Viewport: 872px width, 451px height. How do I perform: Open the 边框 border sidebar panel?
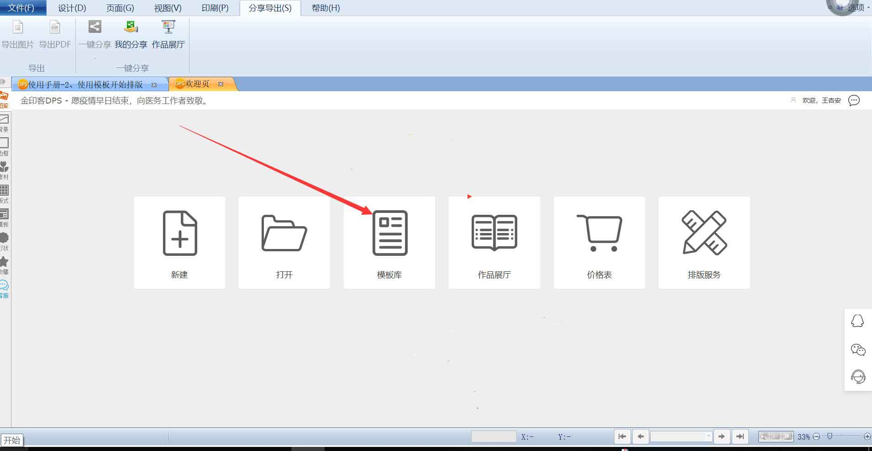click(x=4, y=147)
